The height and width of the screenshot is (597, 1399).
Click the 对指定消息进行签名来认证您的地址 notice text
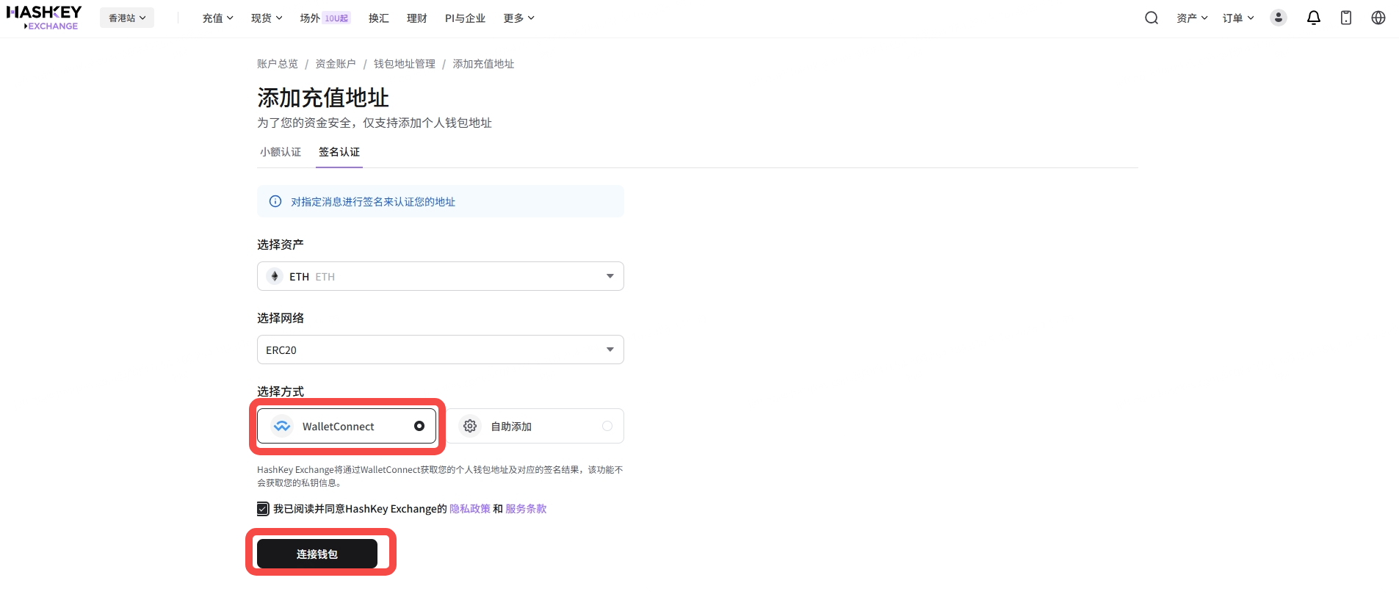(x=373, y=201)
